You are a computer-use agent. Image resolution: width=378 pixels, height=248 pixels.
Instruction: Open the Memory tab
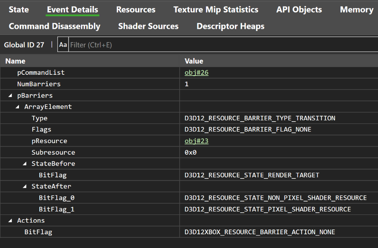(x=357, y=9)
